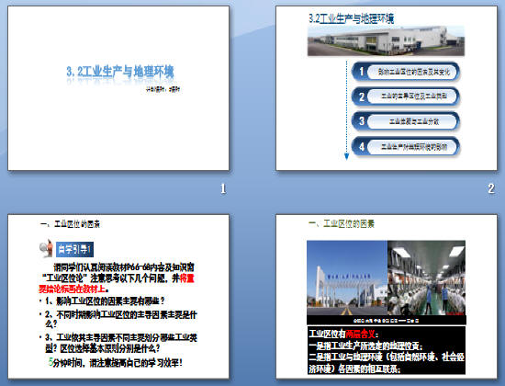Click the heading 一、工业区位的因素 on slide four
Image resolution: width=505 pixels, height=386 pixels.
click(341, 223)
